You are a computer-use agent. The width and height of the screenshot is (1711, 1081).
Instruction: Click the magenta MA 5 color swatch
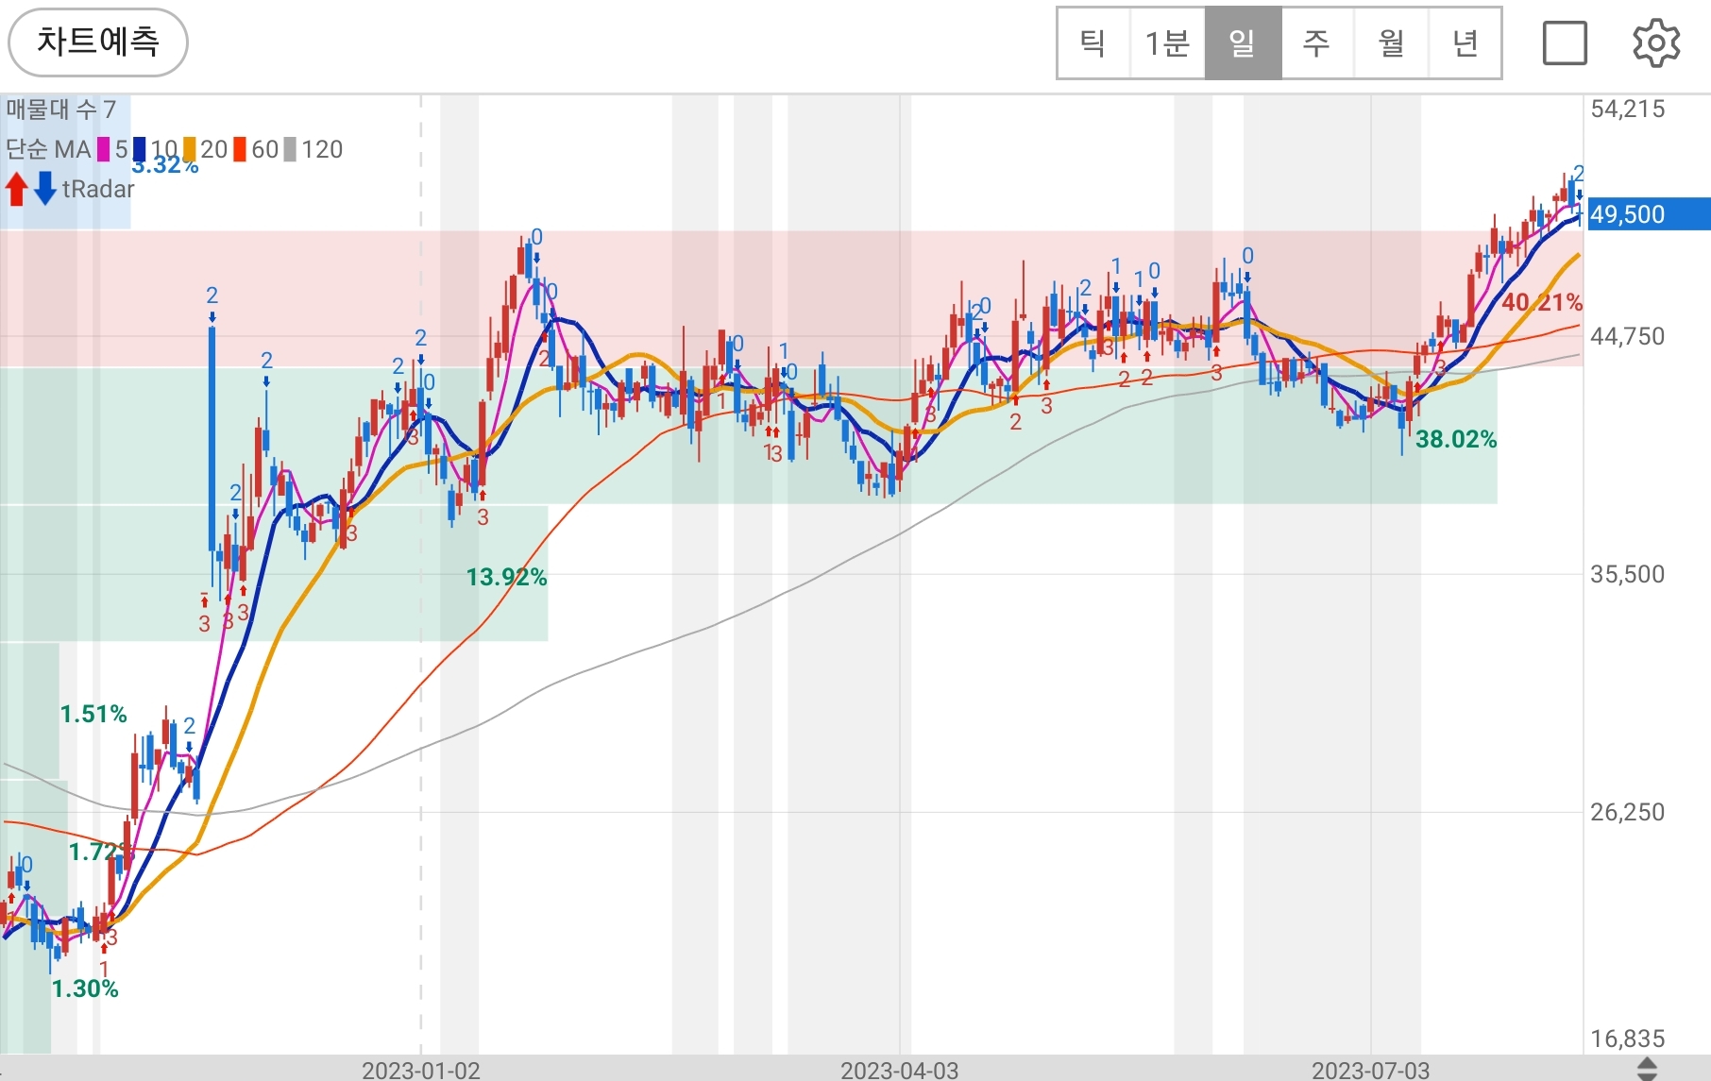coord(104,149)
